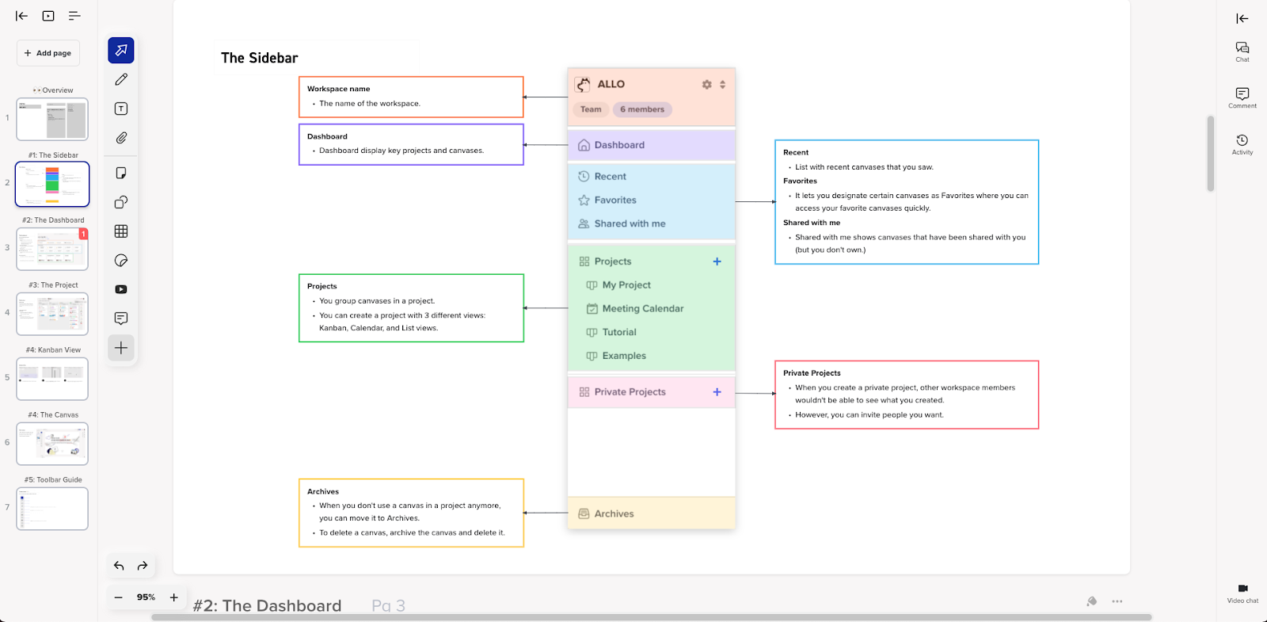Click the paperclip attachment tool
Viewport: 1267px width, 622px height.
click(x=121, y=138)
